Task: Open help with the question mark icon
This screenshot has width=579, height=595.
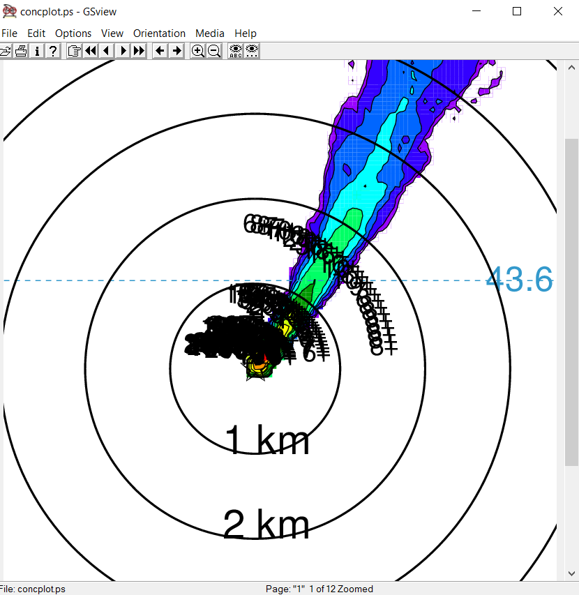Action: pyautogui.click(x=53, y=51)
